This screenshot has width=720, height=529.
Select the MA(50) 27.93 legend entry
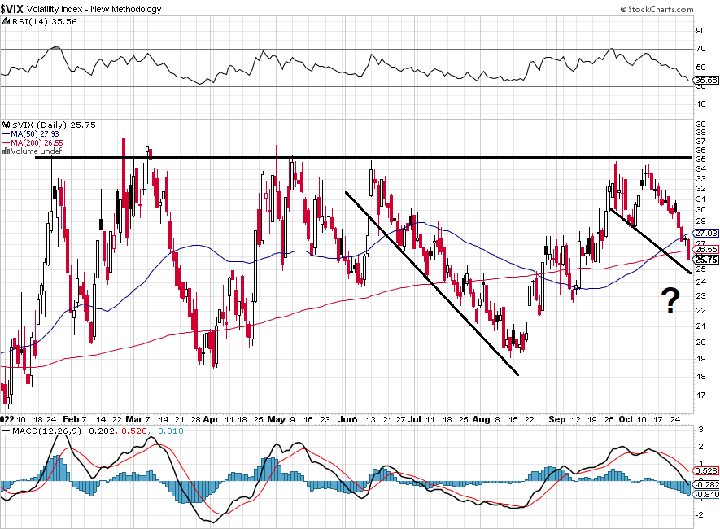tap(31, 133)
